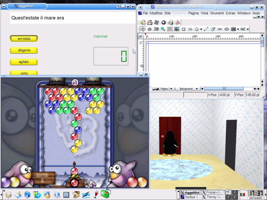Select the Scribus move/select item tool

click(x=143, y=29)
